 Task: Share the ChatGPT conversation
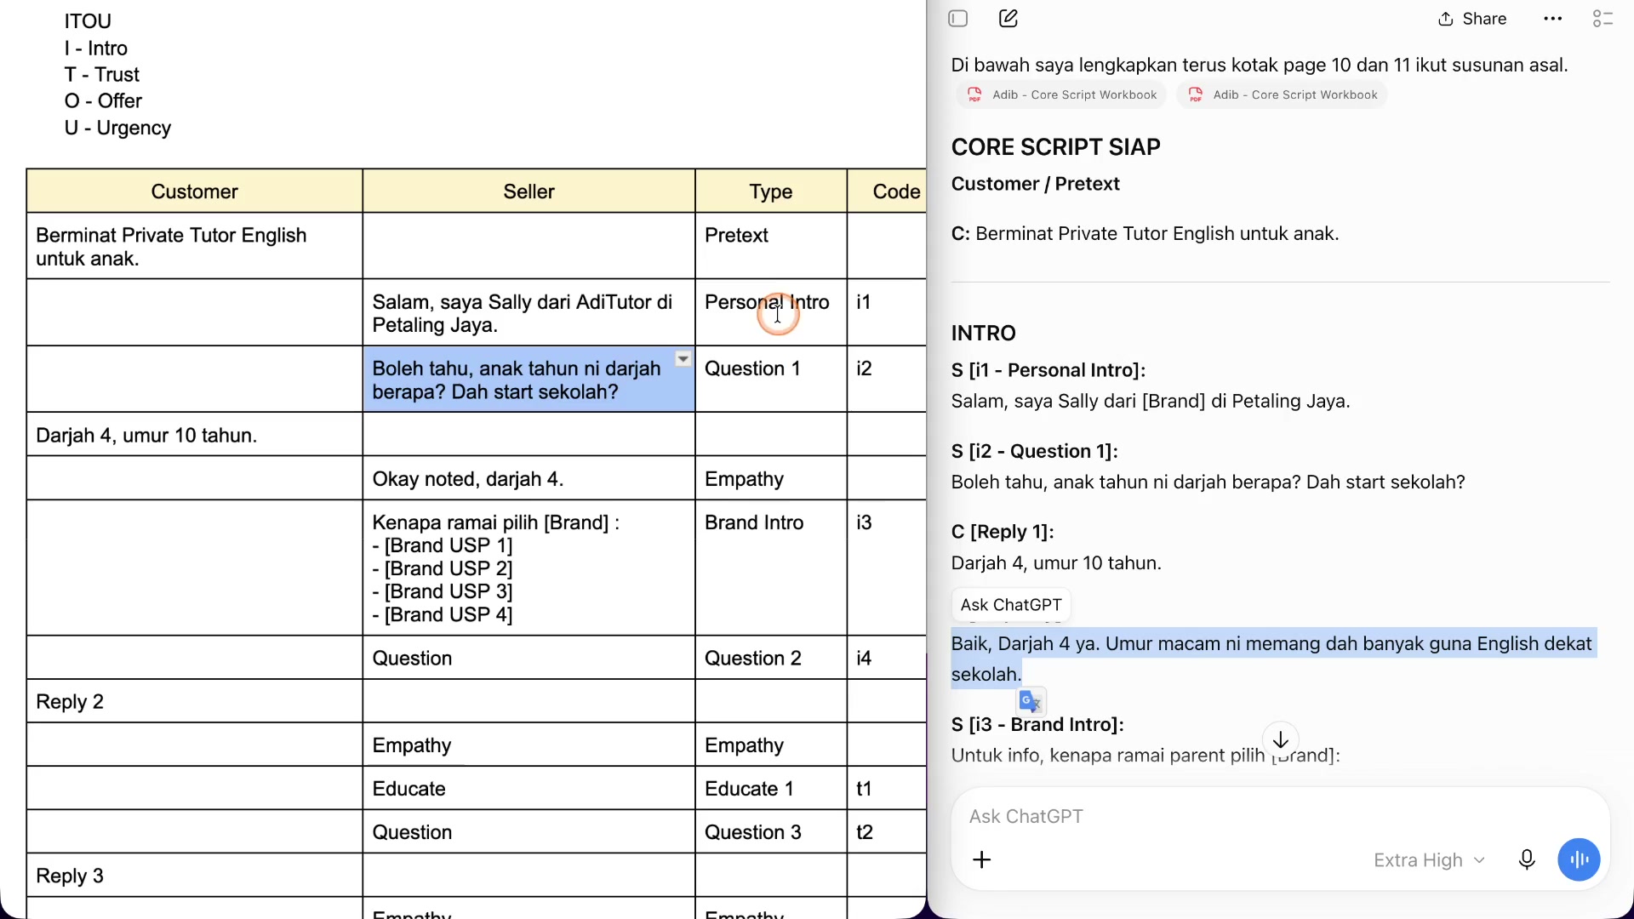point(1472,19)
